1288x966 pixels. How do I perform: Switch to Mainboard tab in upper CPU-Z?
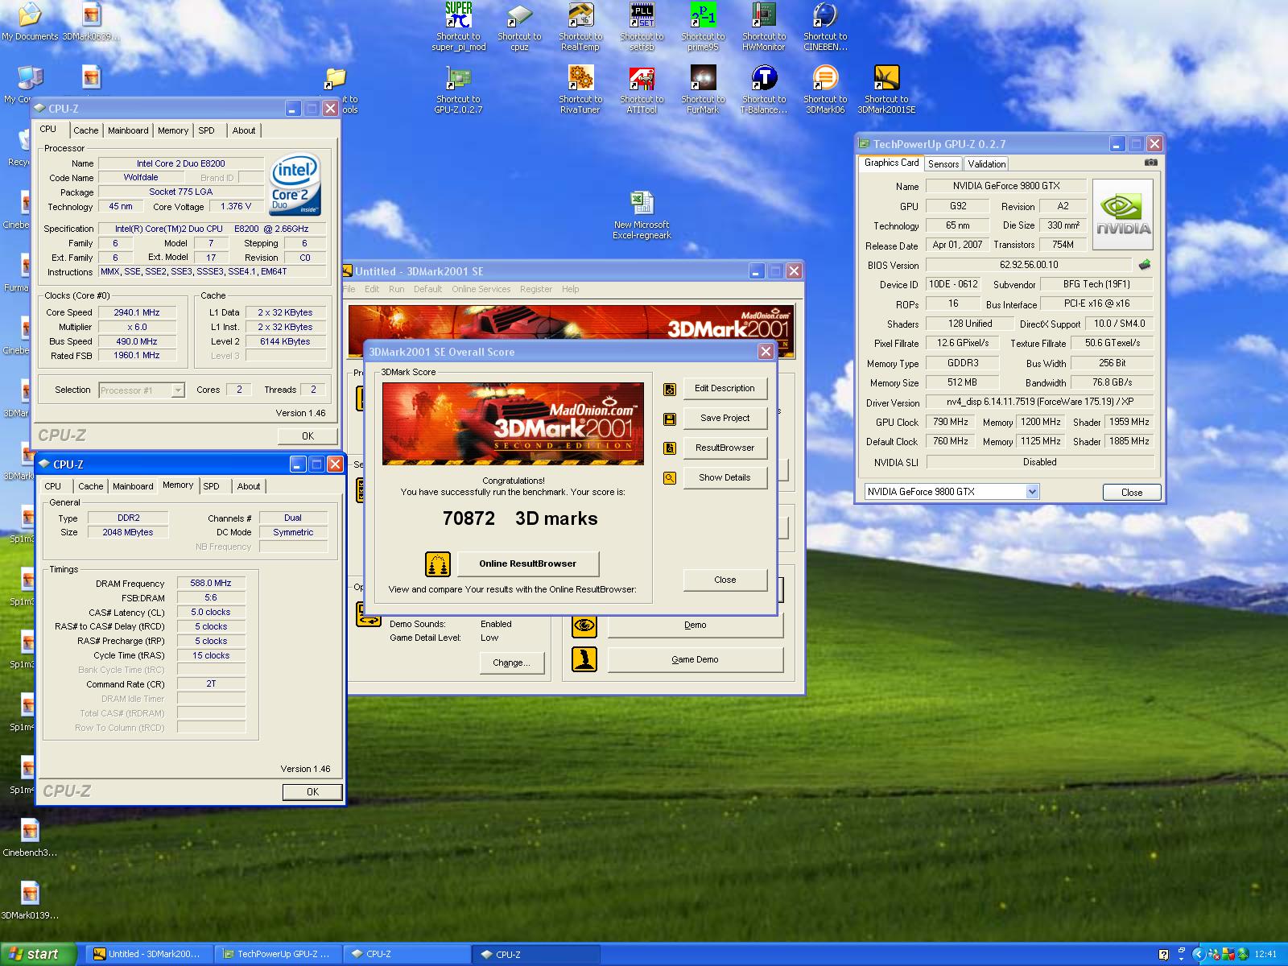(x=128, y=130)
